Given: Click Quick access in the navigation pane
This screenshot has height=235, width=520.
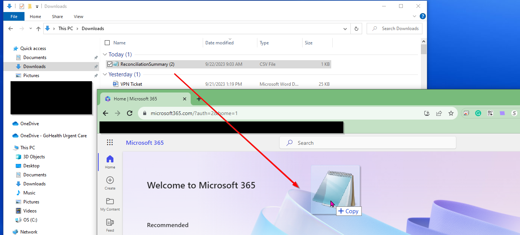Looking at the screenshot, I should (x=33, y=49).
